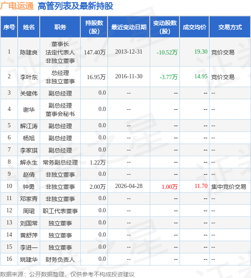
Task: Click the 最近变动日期 column header
Action: pos(129,27)
